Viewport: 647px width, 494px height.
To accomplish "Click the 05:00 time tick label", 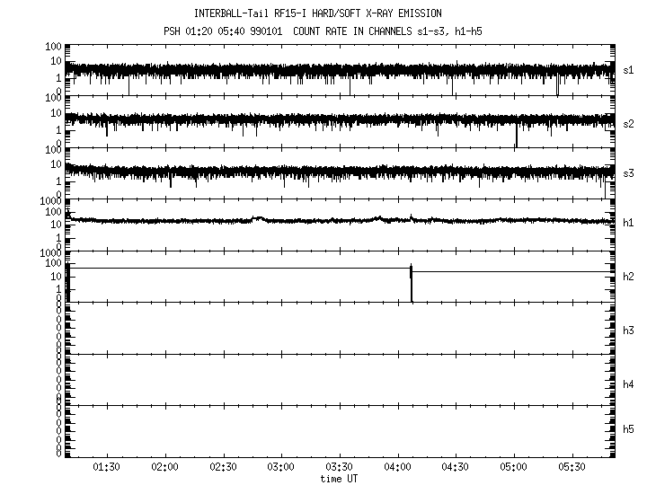I will [513, 468].
